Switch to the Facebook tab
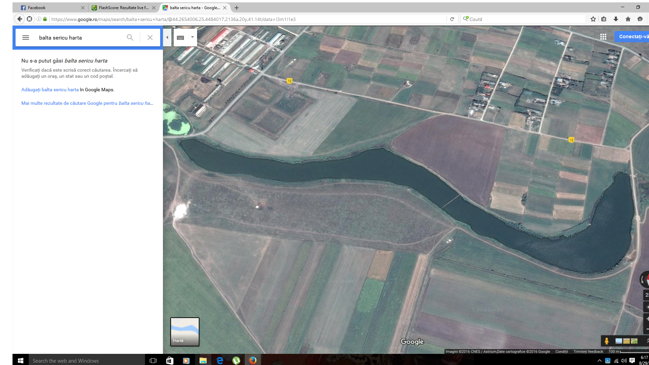This screenshot has width=649, height=365. pos(51,7)
